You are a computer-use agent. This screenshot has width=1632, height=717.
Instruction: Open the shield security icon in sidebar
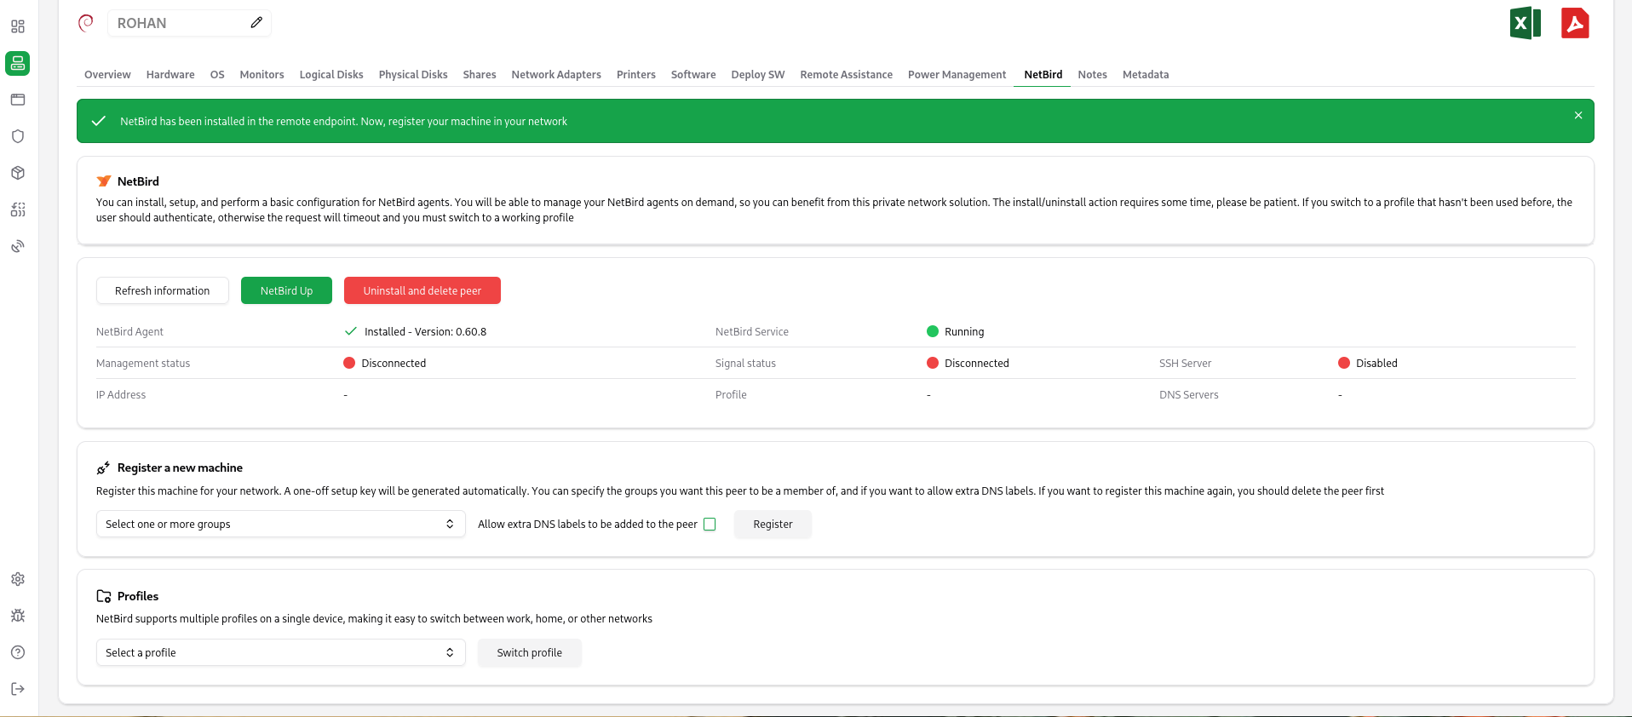click(18, 136)
